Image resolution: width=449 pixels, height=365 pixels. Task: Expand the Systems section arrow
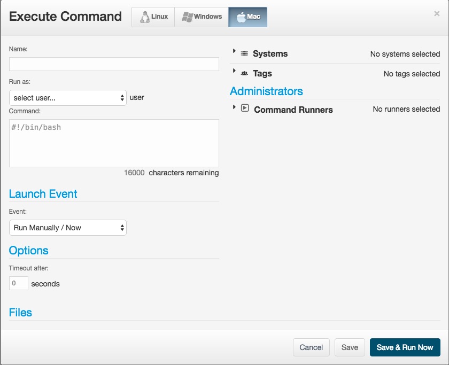point(234,51)
